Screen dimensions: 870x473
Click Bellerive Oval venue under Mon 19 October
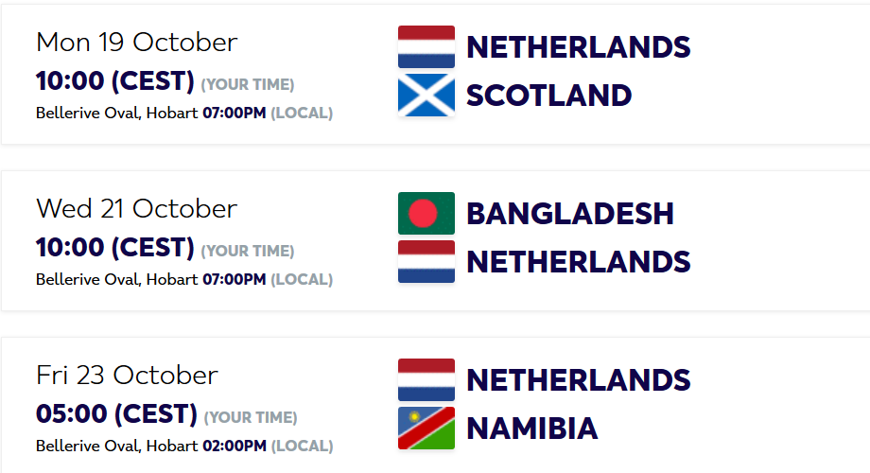116,114
